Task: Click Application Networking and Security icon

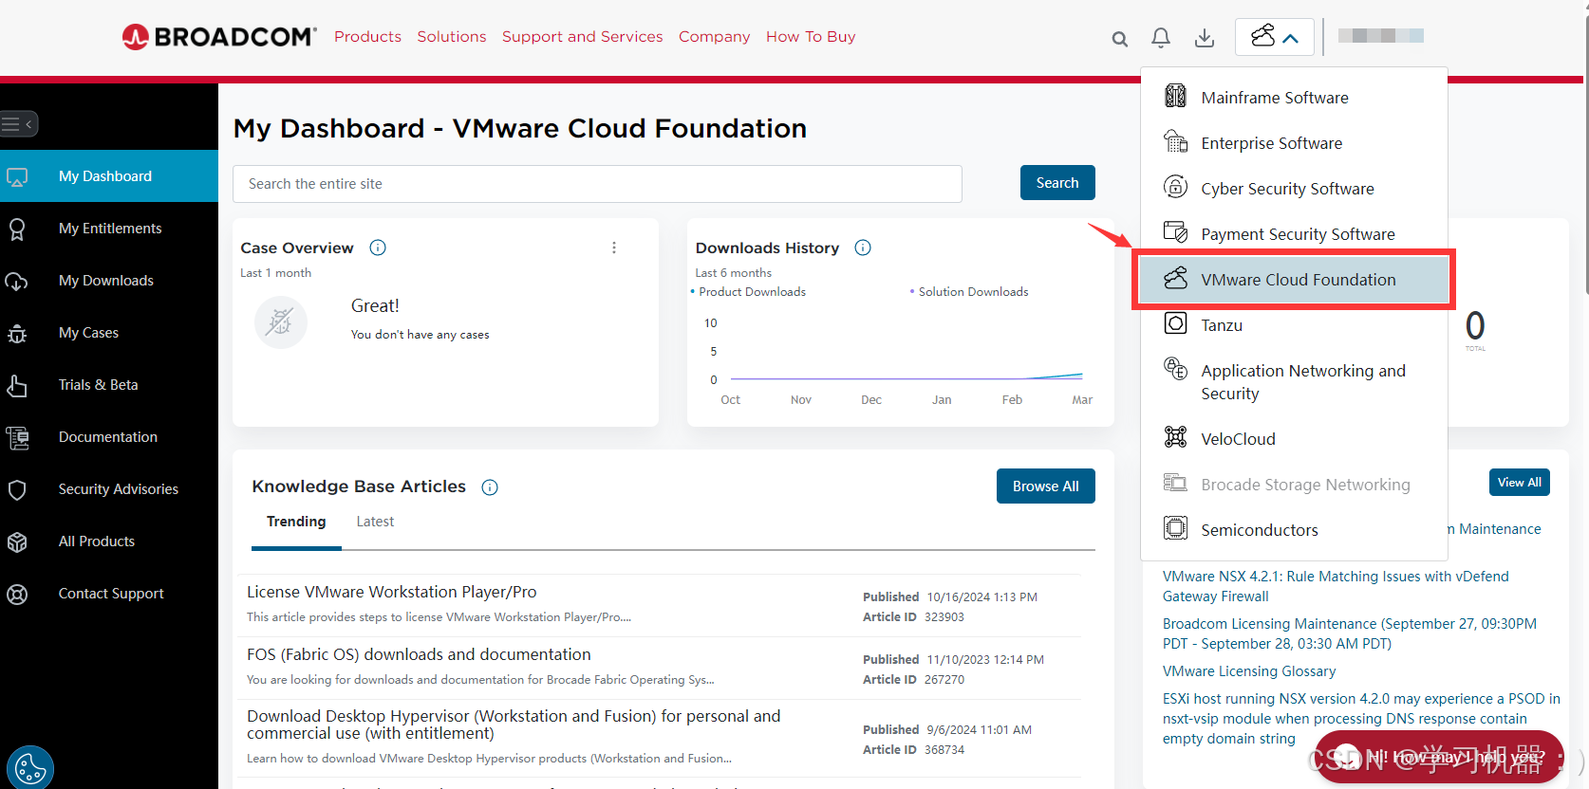Action: click(1175, 369)
